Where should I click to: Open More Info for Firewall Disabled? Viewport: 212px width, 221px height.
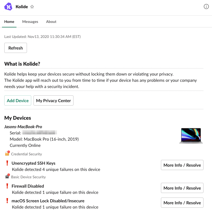[182, 188]
